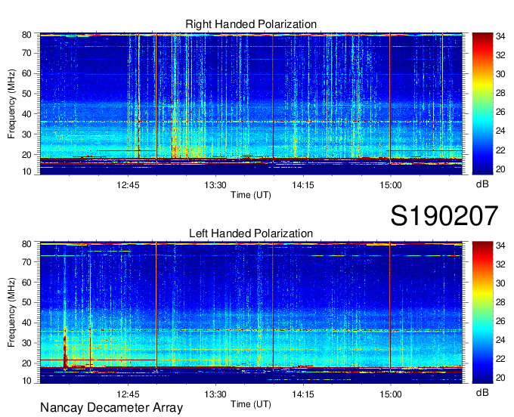Viewport: 514px width, 417px height.
Task: Click the 60 MHz tick on left-handed plot
Action: pos(26,282)
